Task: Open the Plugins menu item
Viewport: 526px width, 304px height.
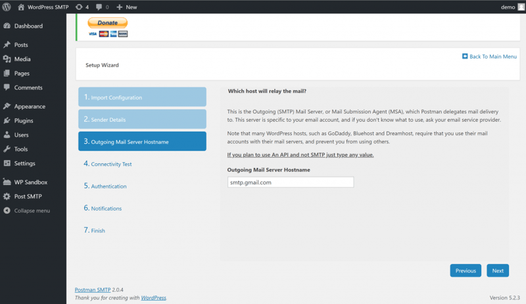Action: 24,121
